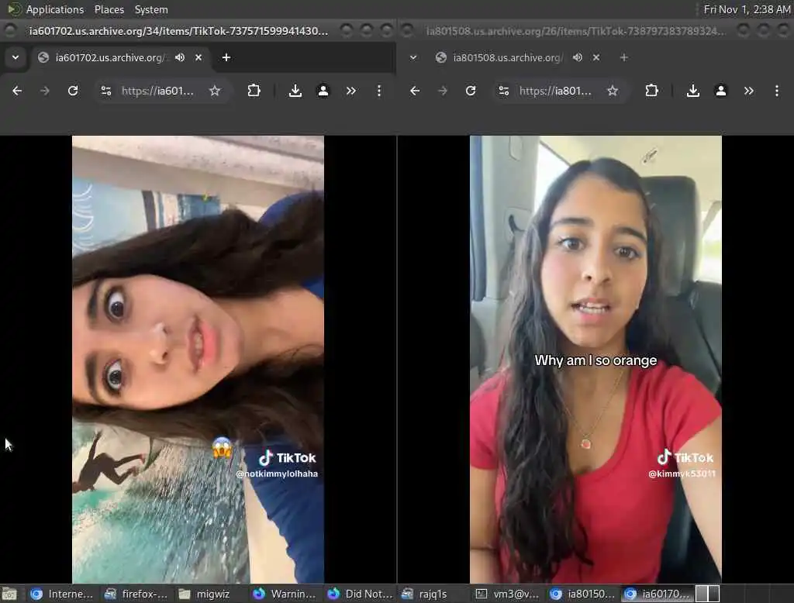Go forward in the right browser window

click(x=443, y=91)
